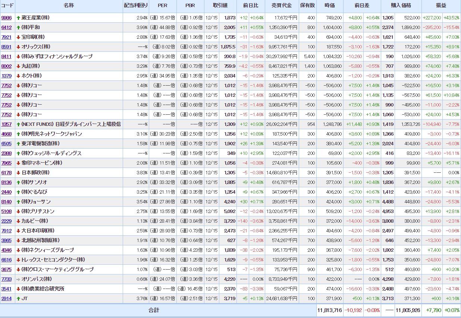Click red down arrow beside カルビー(株)

tap(18, 221)
